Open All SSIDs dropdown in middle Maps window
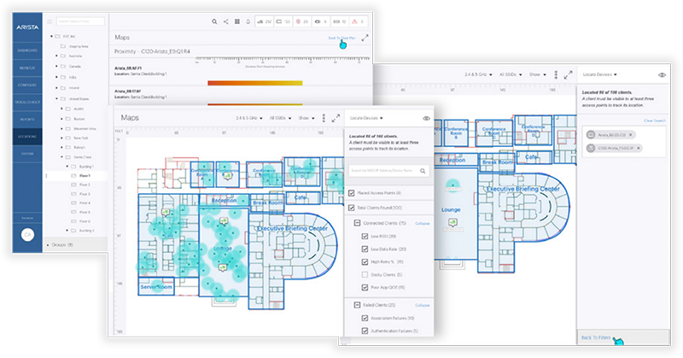 (x=281, y=118)
